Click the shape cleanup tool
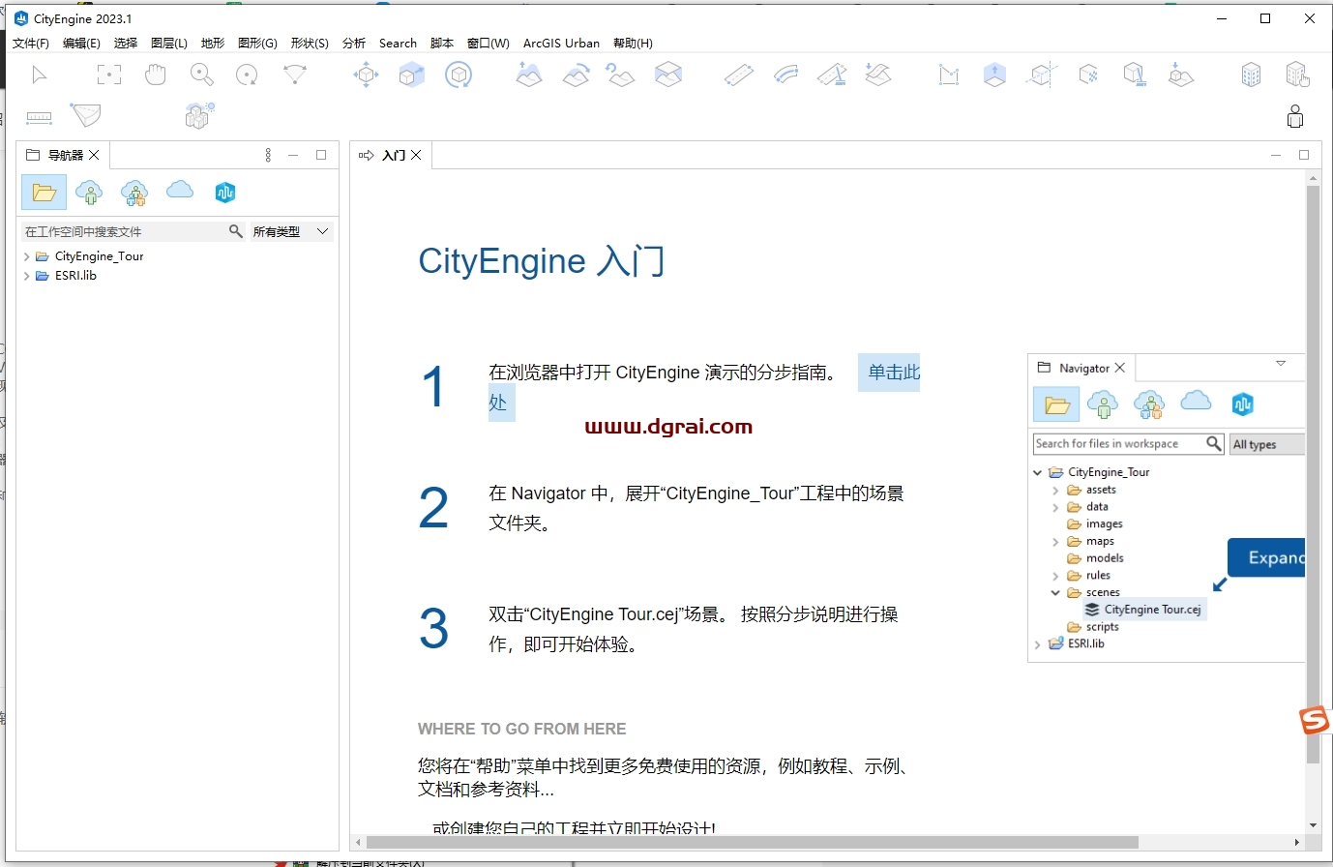 tap(1135, 75)
